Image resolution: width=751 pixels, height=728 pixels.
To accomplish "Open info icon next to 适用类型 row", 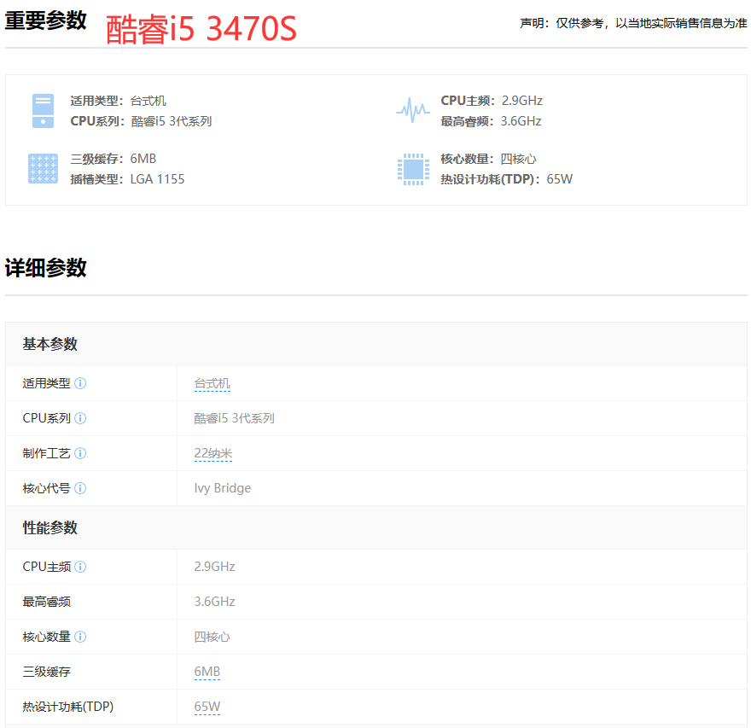I will tap(80, 383).
